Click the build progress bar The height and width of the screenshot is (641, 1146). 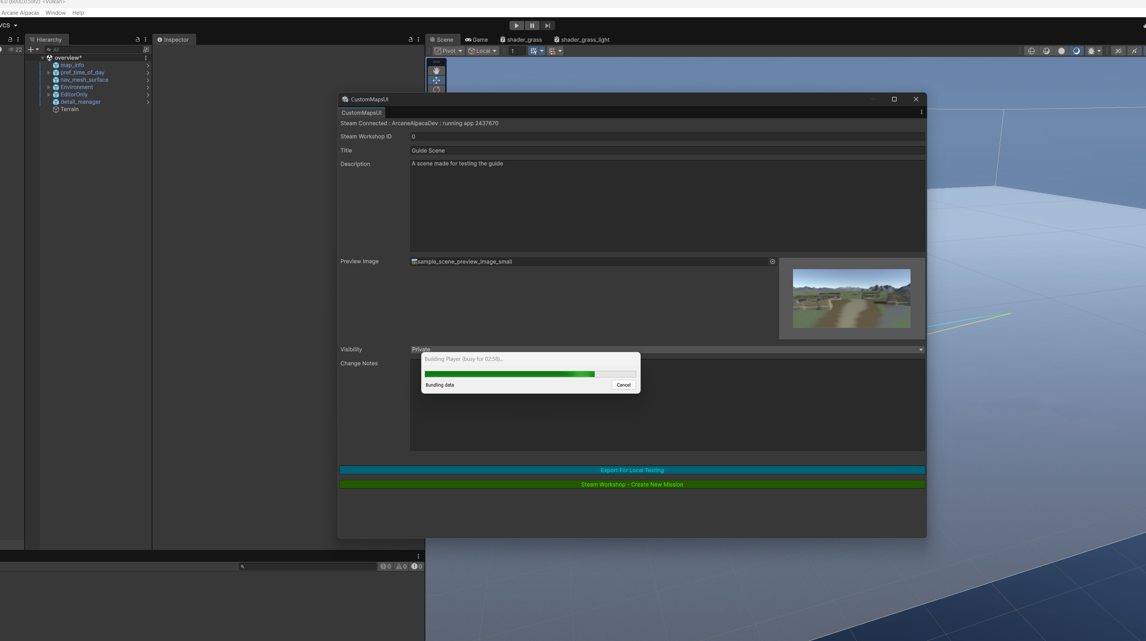(x=530, y=374)
